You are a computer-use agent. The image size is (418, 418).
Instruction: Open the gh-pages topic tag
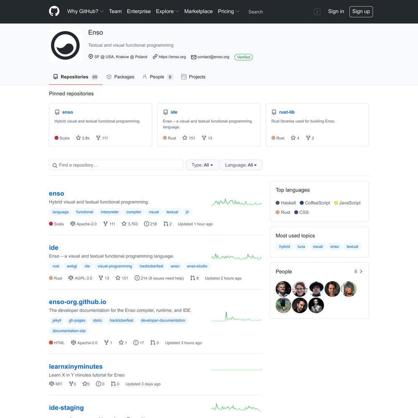pos(77,321)
